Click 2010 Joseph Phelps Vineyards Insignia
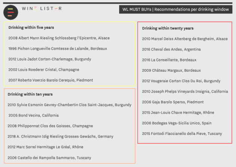This screenshot has width=236, height=167. pyautogui.click(x=185, y=92)
